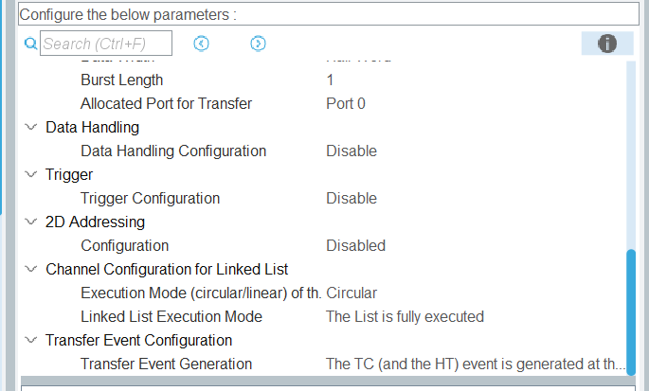Go to previous search result arrow
This screenshot has width=649, height=391.
point(201,44)
